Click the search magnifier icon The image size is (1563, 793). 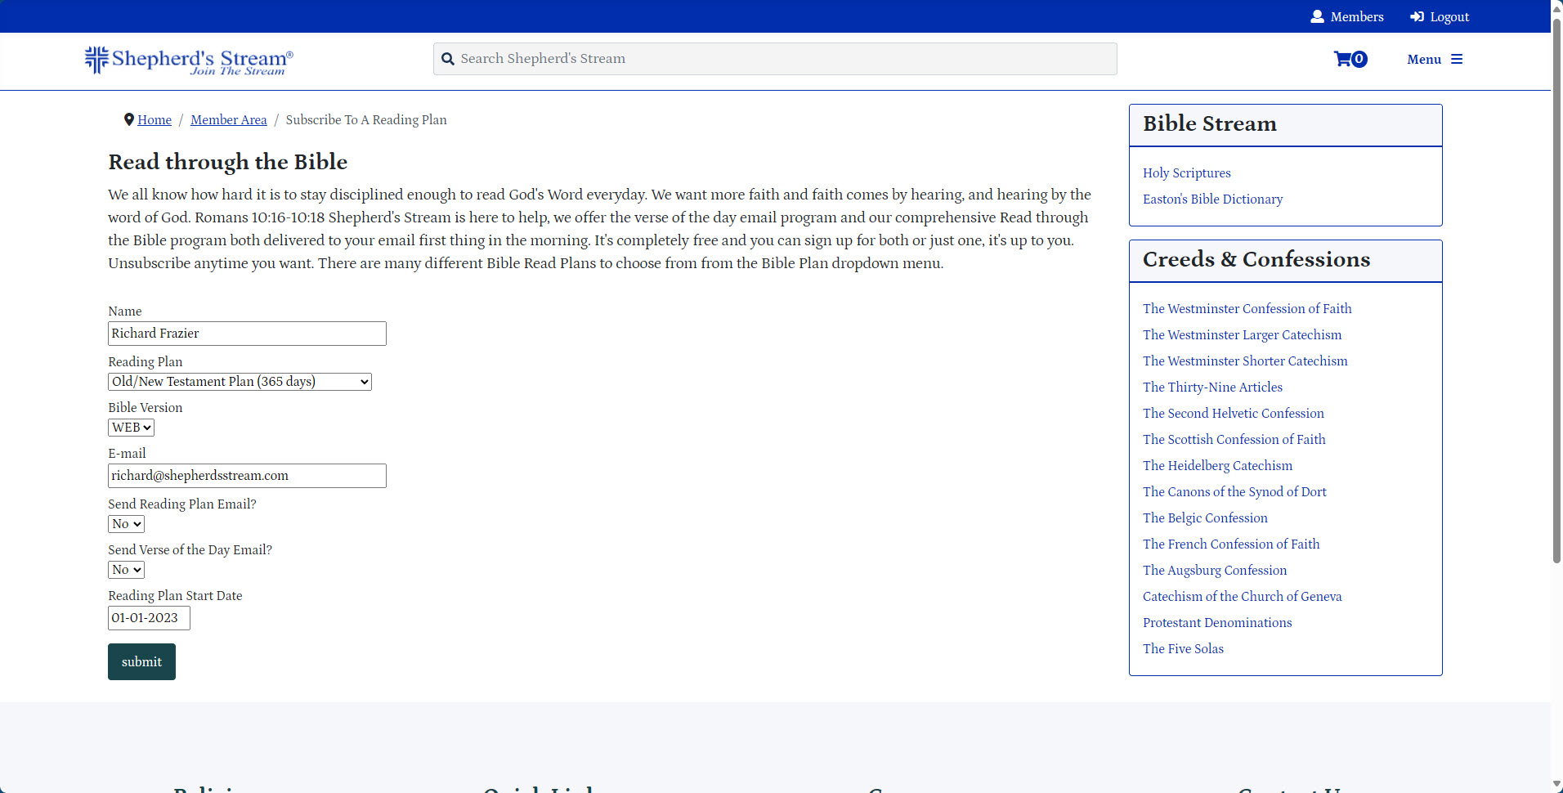(448, 59)
